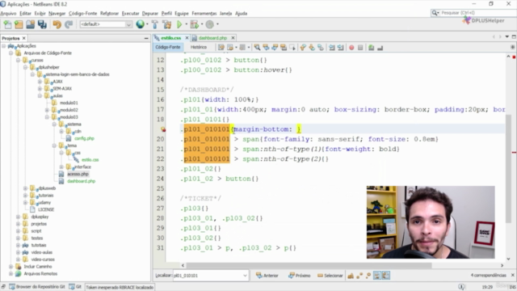Click the editor horizontal scrollbar
This screenshot has width=517, height=291.
click(309, 265)
